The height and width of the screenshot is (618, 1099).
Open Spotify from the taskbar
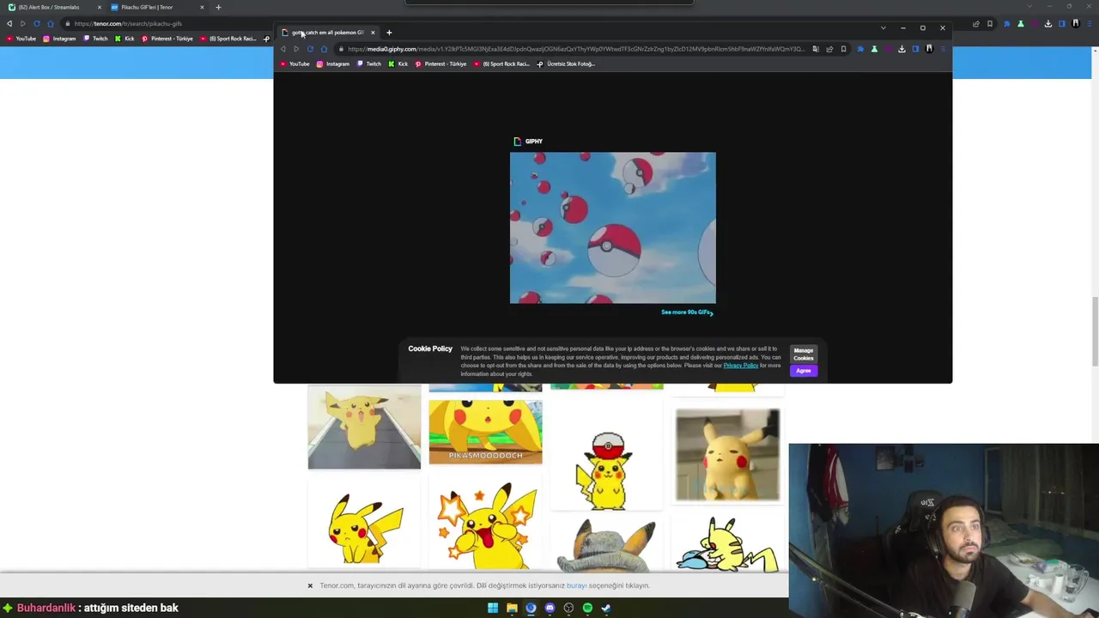click(587, 608)
